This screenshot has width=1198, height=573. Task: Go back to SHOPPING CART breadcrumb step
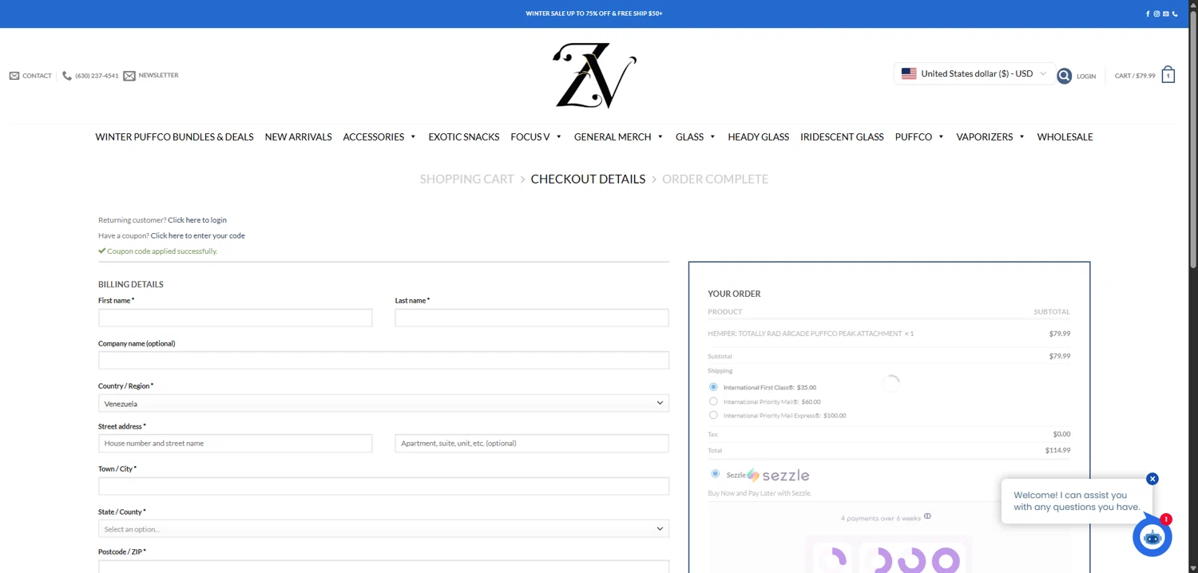click(466, 180)
